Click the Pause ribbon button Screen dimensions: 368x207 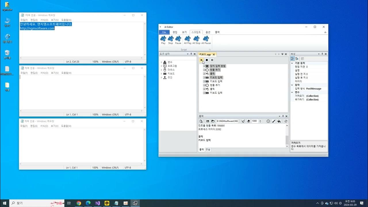coord(178,40)
